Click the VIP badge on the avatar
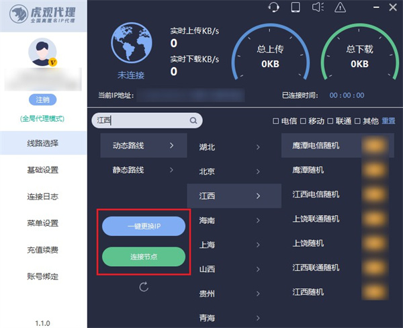The height and width of the screenshot is (328, 403). click(52, 63)
